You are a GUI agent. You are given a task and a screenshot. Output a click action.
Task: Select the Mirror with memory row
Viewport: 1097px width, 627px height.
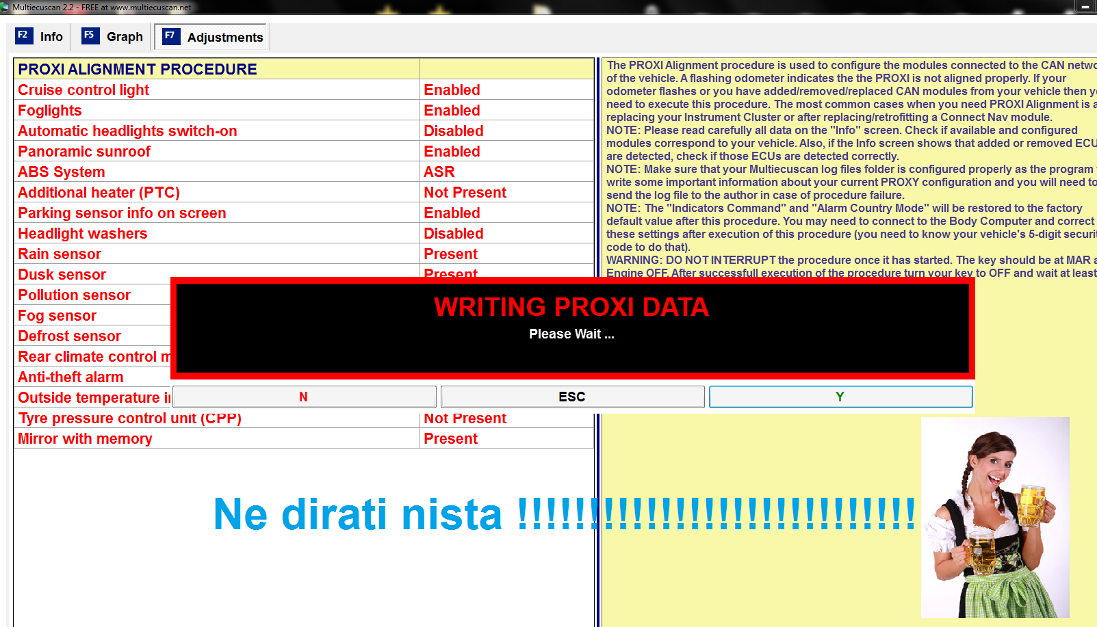pos(85,439)
